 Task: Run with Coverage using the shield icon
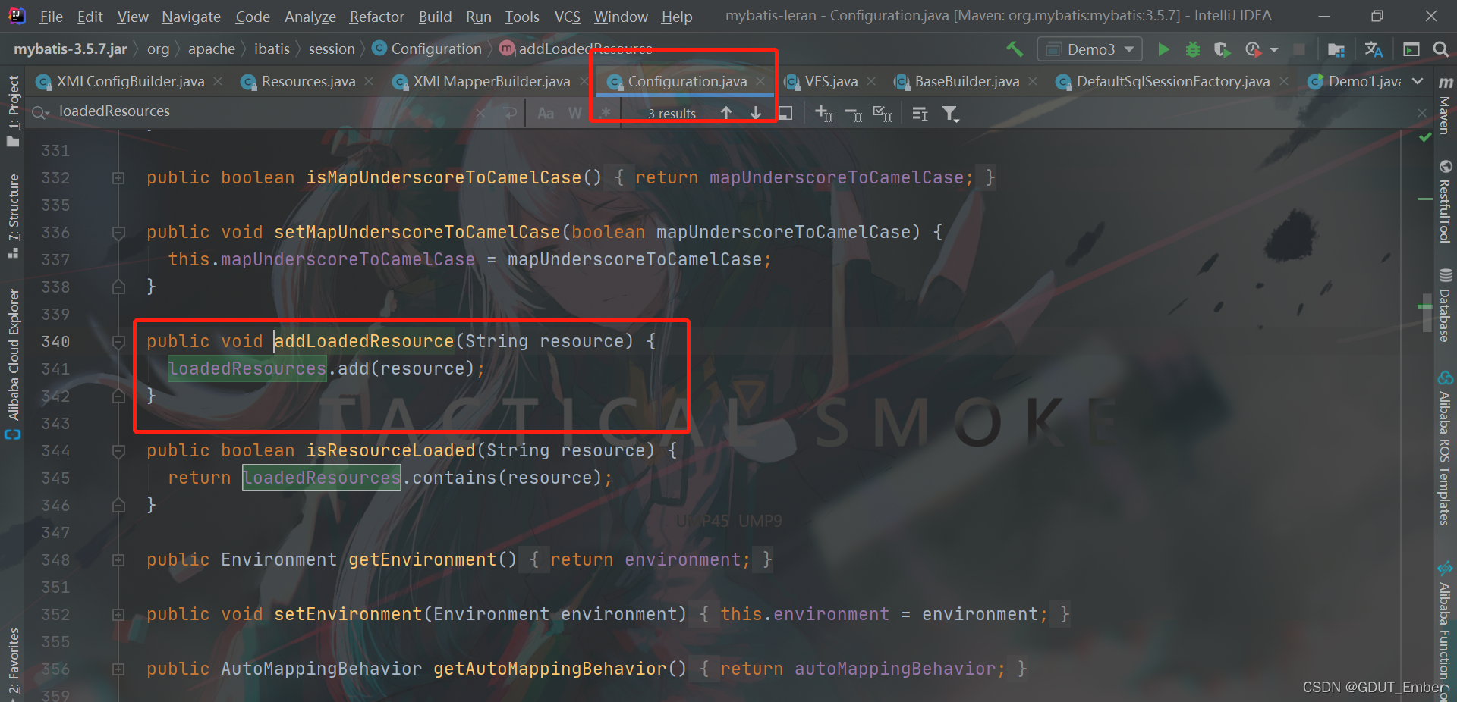click(1222, 49)
